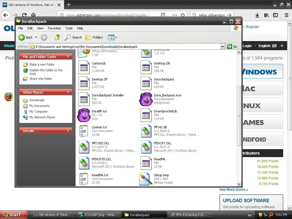This screenshot has height=219, width=292.
Task: Select the MSVCRTD.DLL file icon
Action: pos(84,163)
